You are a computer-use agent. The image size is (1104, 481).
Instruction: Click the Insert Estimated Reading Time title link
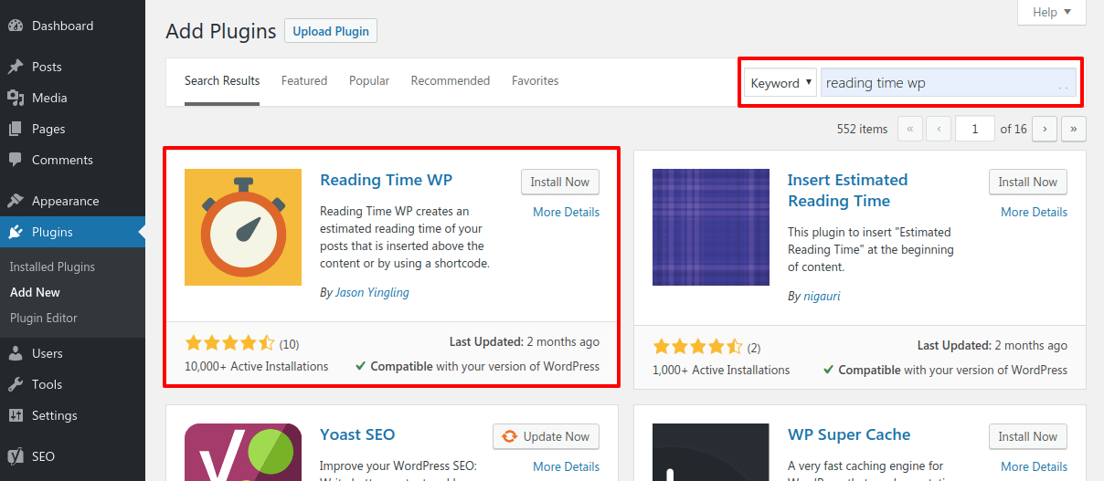(848, 190)
